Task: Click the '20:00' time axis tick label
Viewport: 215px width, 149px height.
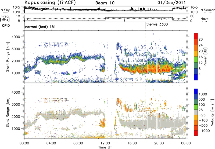Action: pyautogui.click(x=159, y=143)
